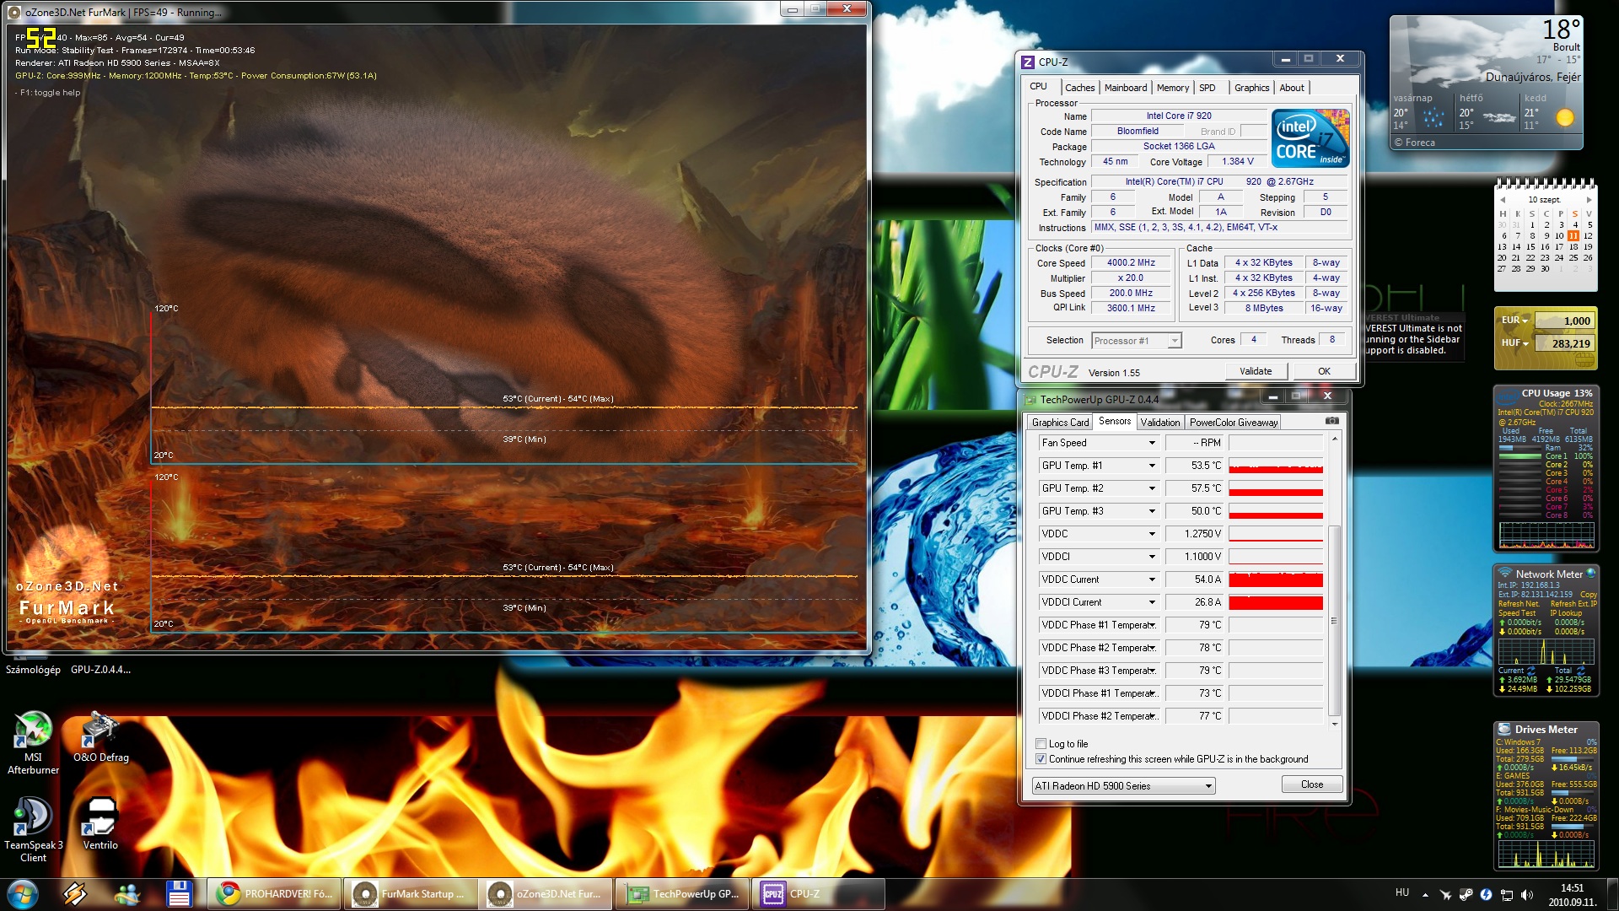Go to previous month in calendar gadget
Viewport: 1619px width, 911px height.
tap(1502, 200)
